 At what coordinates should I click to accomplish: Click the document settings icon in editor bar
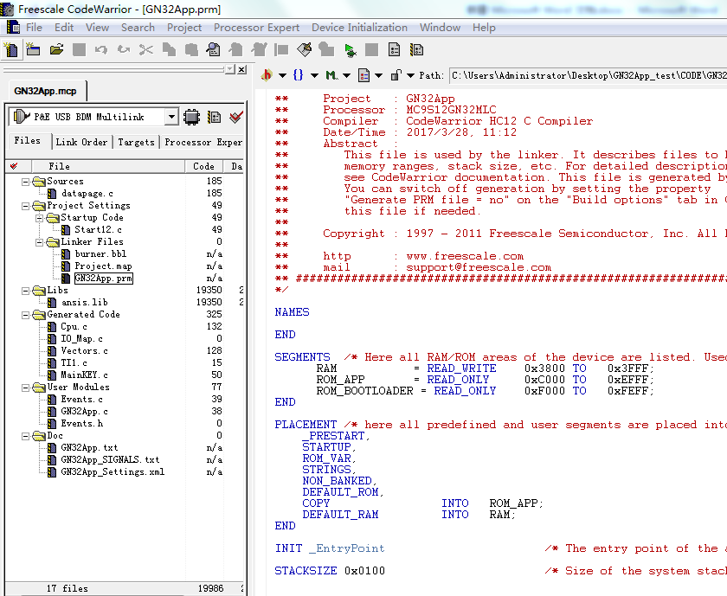(364, 75)
